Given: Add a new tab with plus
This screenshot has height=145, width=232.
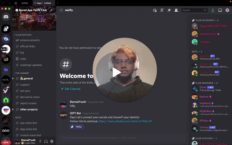Looking at the screenshot, I should (x=58, y=3).
